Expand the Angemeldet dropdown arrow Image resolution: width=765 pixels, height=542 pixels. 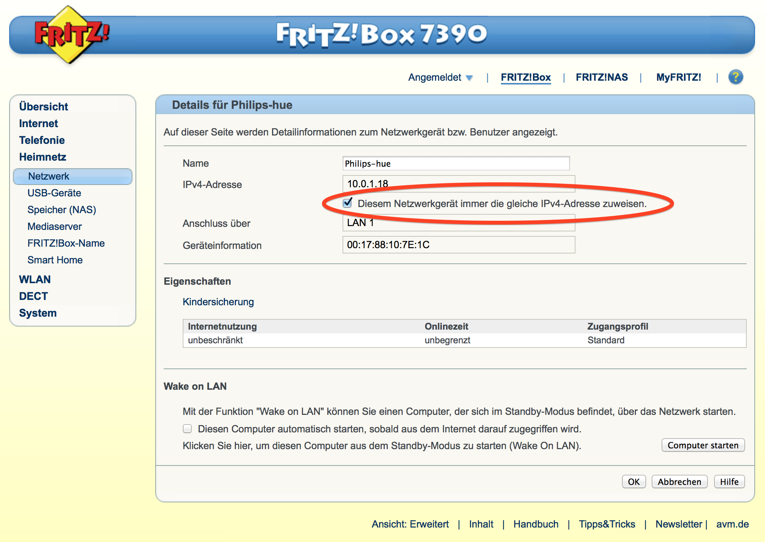469,78
